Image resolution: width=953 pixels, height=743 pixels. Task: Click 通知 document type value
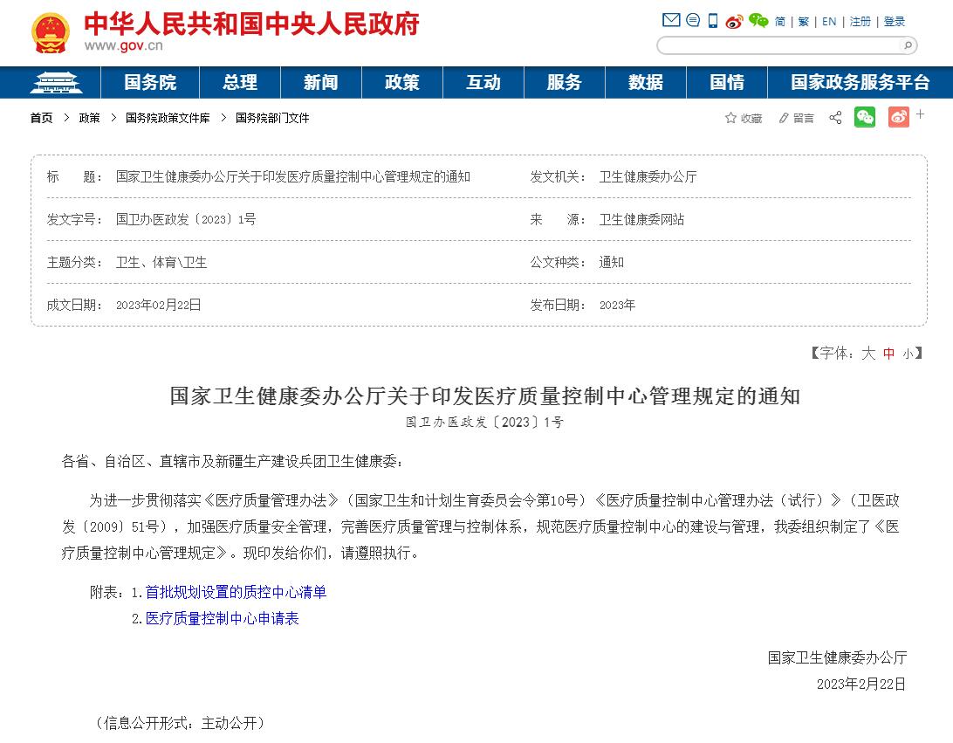[x=612, y=263]
